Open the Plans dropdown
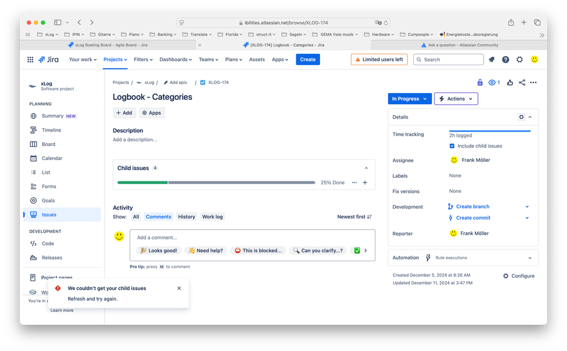The width and height of the screenshot is (567, 351). coord(234,60)
